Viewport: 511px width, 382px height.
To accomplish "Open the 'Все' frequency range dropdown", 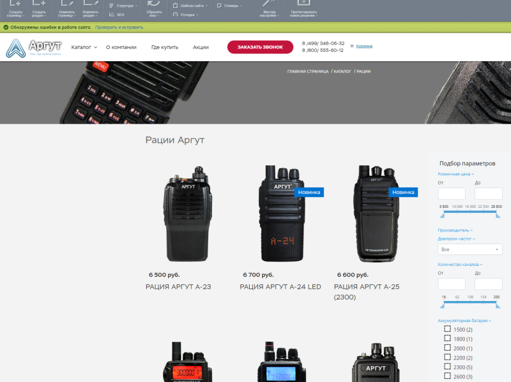I will coord(470,249).
